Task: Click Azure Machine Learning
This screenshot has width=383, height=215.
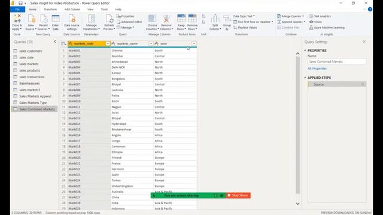Action: [x=327, y=27]
